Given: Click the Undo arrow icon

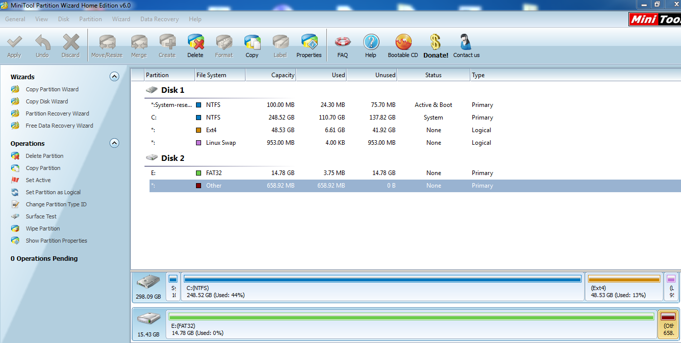Looking at the screenshot, I should pos(42,42).
